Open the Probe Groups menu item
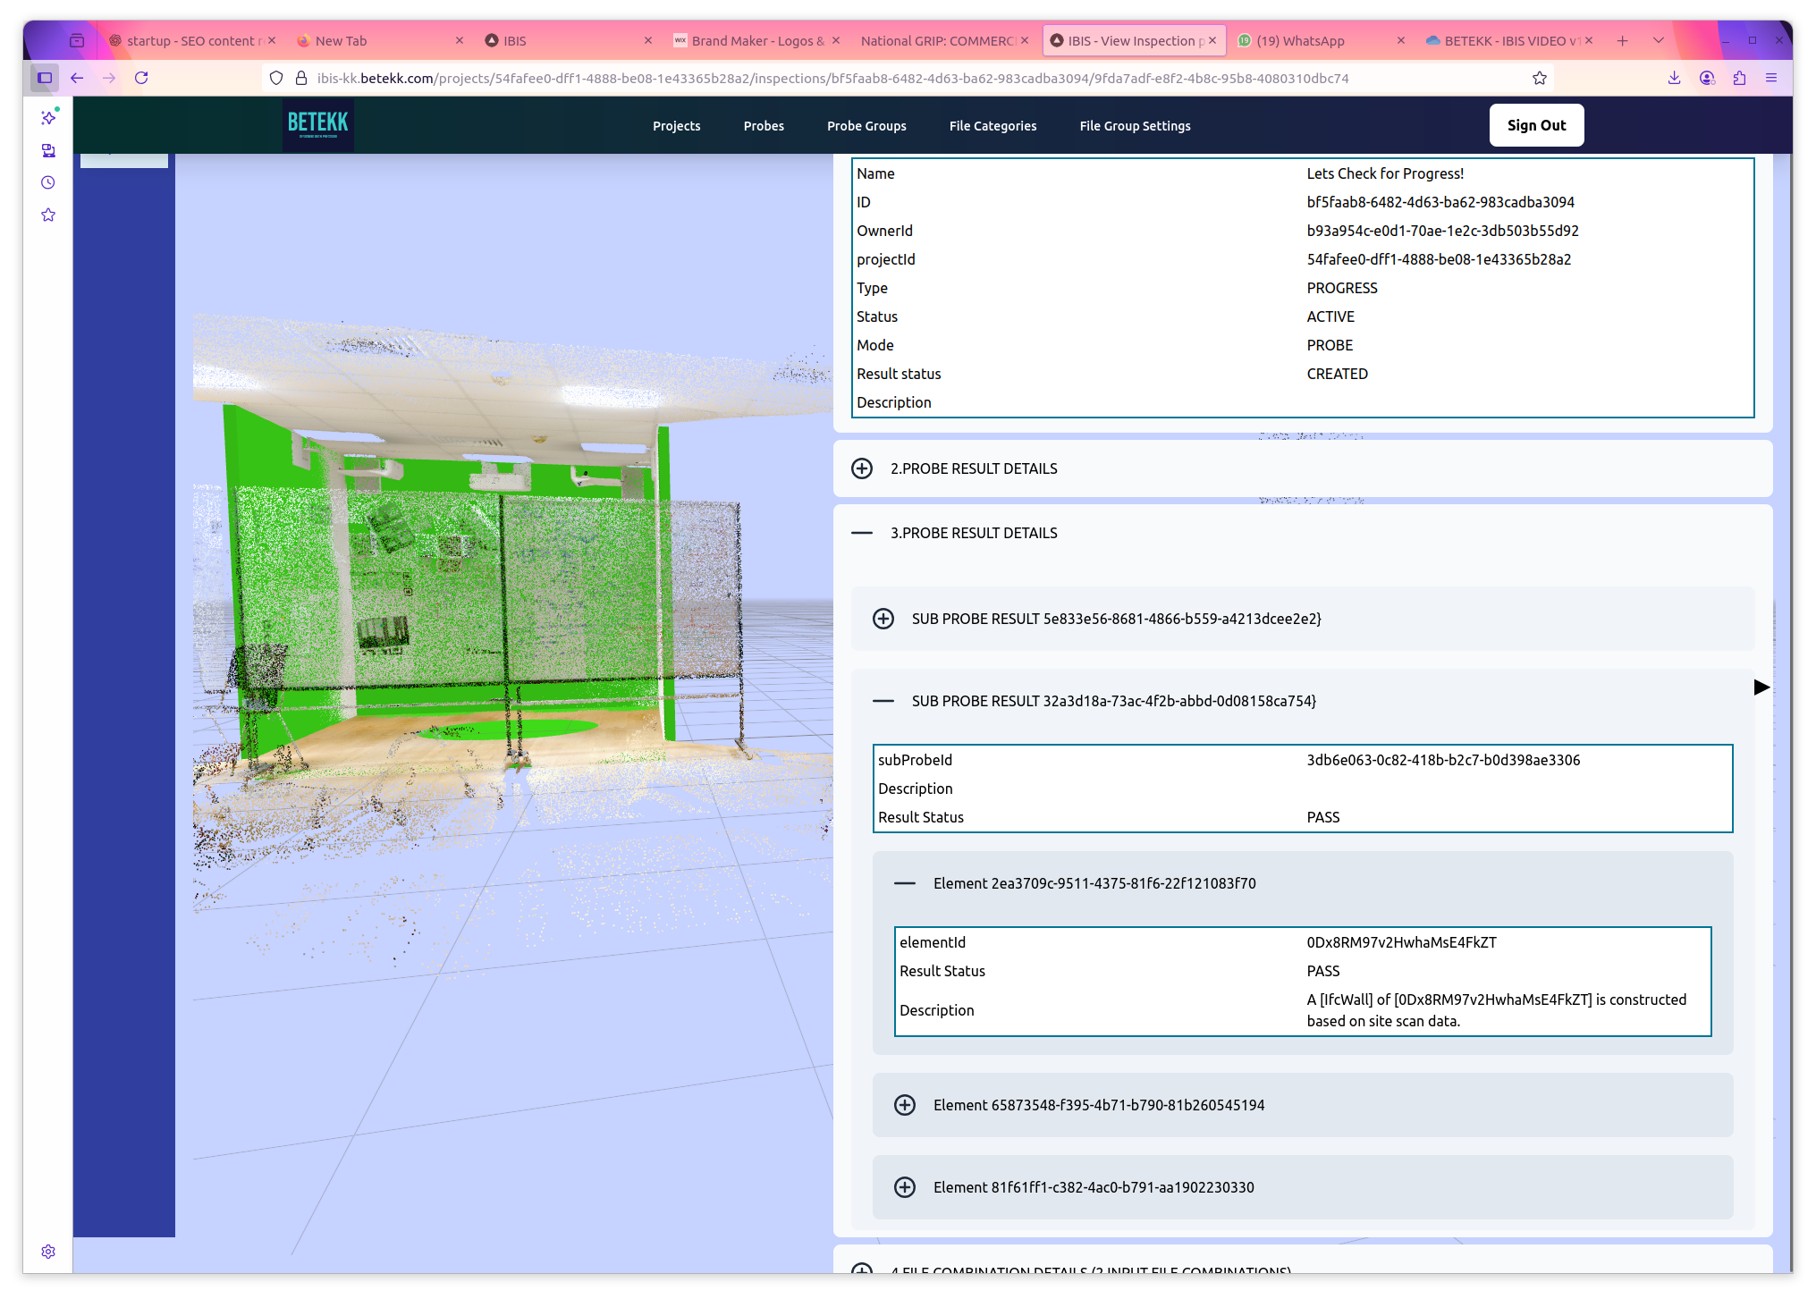This screenshot has height=1299, width=1816. (x=866, y=126)
